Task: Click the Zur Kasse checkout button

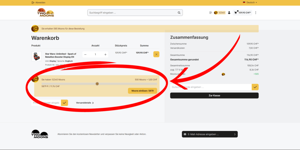Action: (214, 96)
